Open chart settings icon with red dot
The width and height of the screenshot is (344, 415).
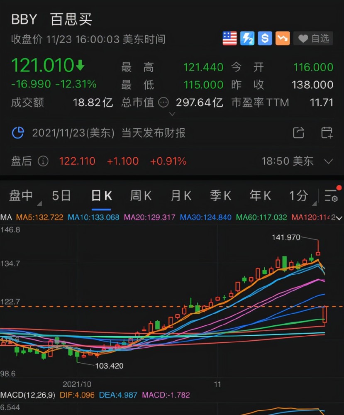pyautogui.click(x=332, y=195)
